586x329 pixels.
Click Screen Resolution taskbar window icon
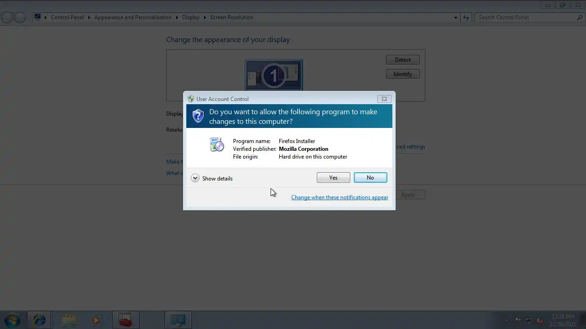point(178,320)
